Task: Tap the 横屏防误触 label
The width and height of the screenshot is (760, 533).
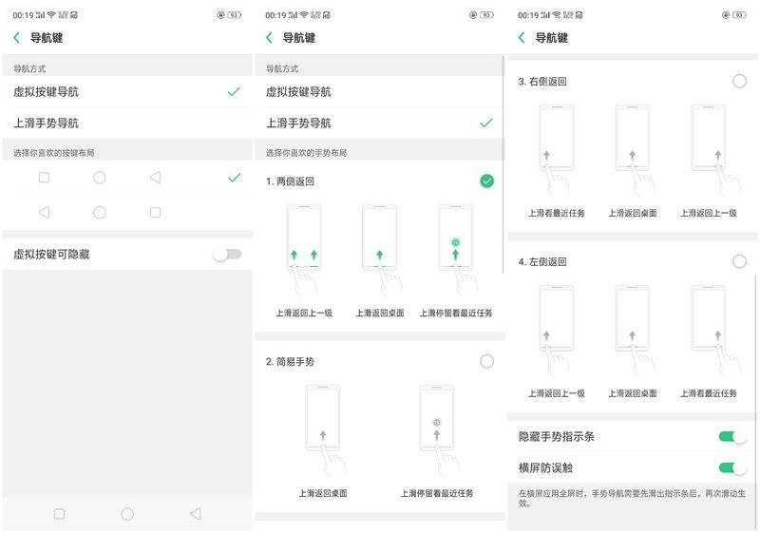Action: click(545, 467)
